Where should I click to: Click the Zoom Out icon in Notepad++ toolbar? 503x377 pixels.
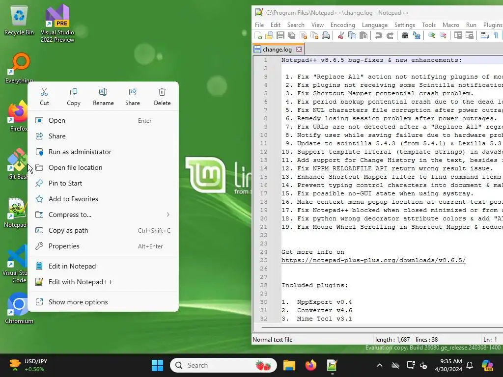coord(443,35)
